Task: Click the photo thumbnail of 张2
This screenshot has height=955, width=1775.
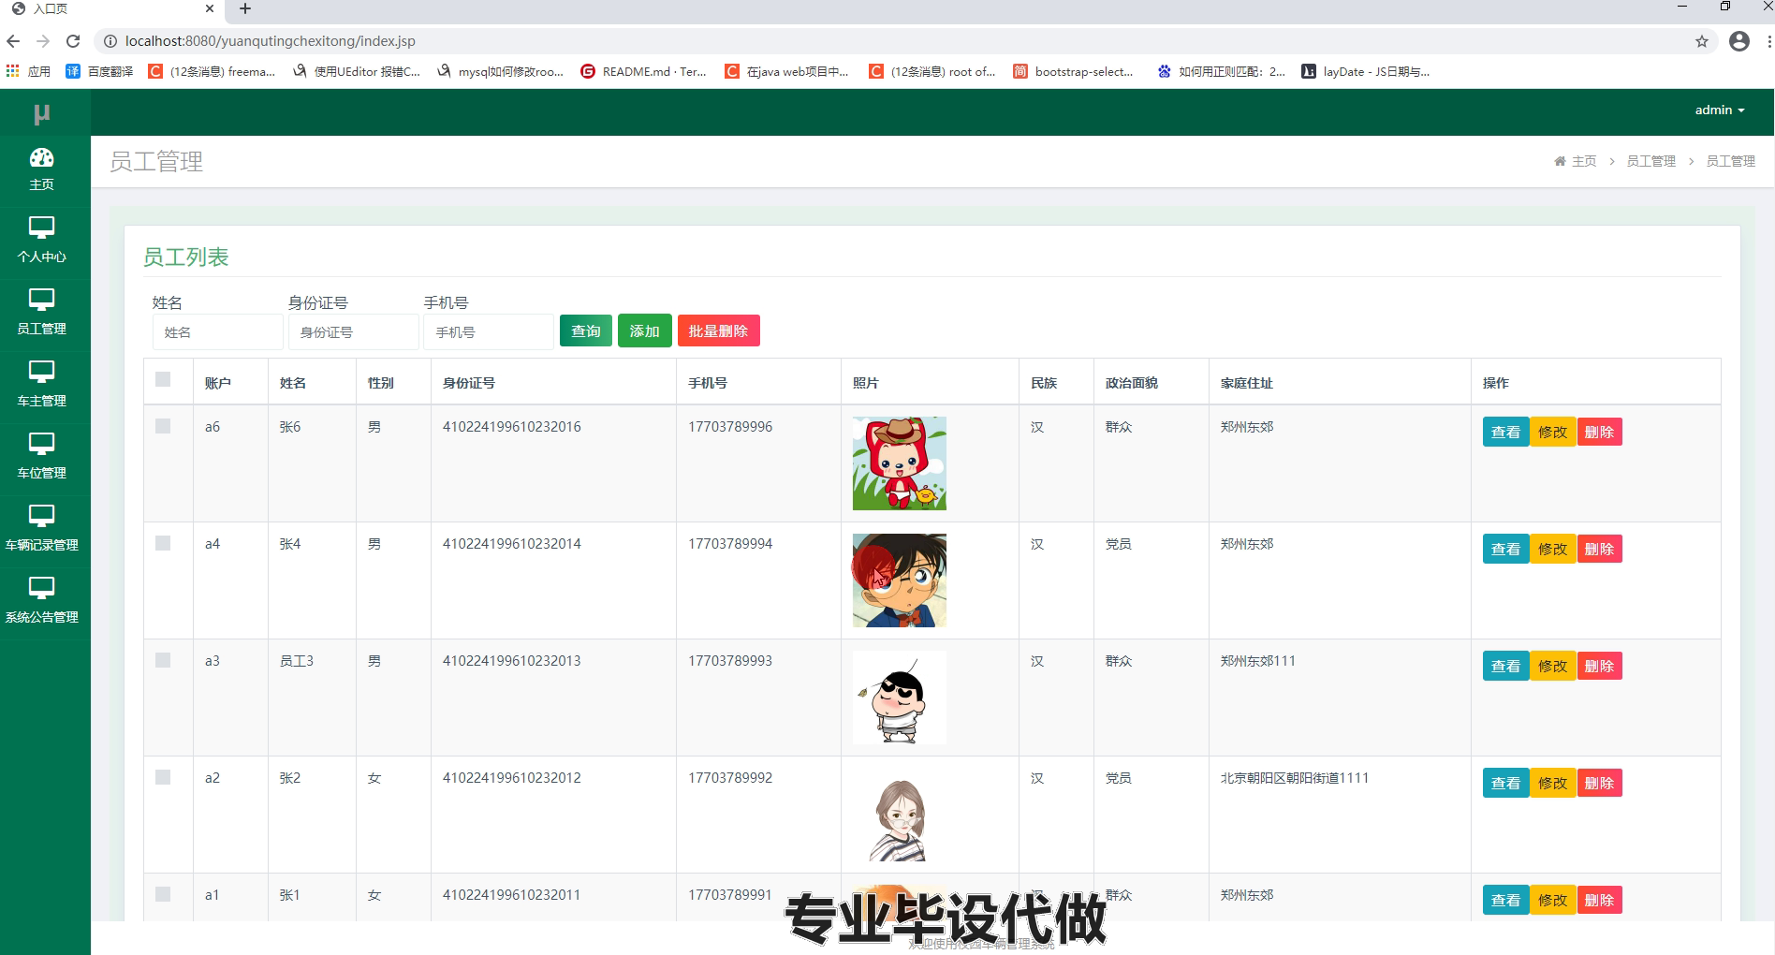Action: pyautogui.click(x=900, y=815)
